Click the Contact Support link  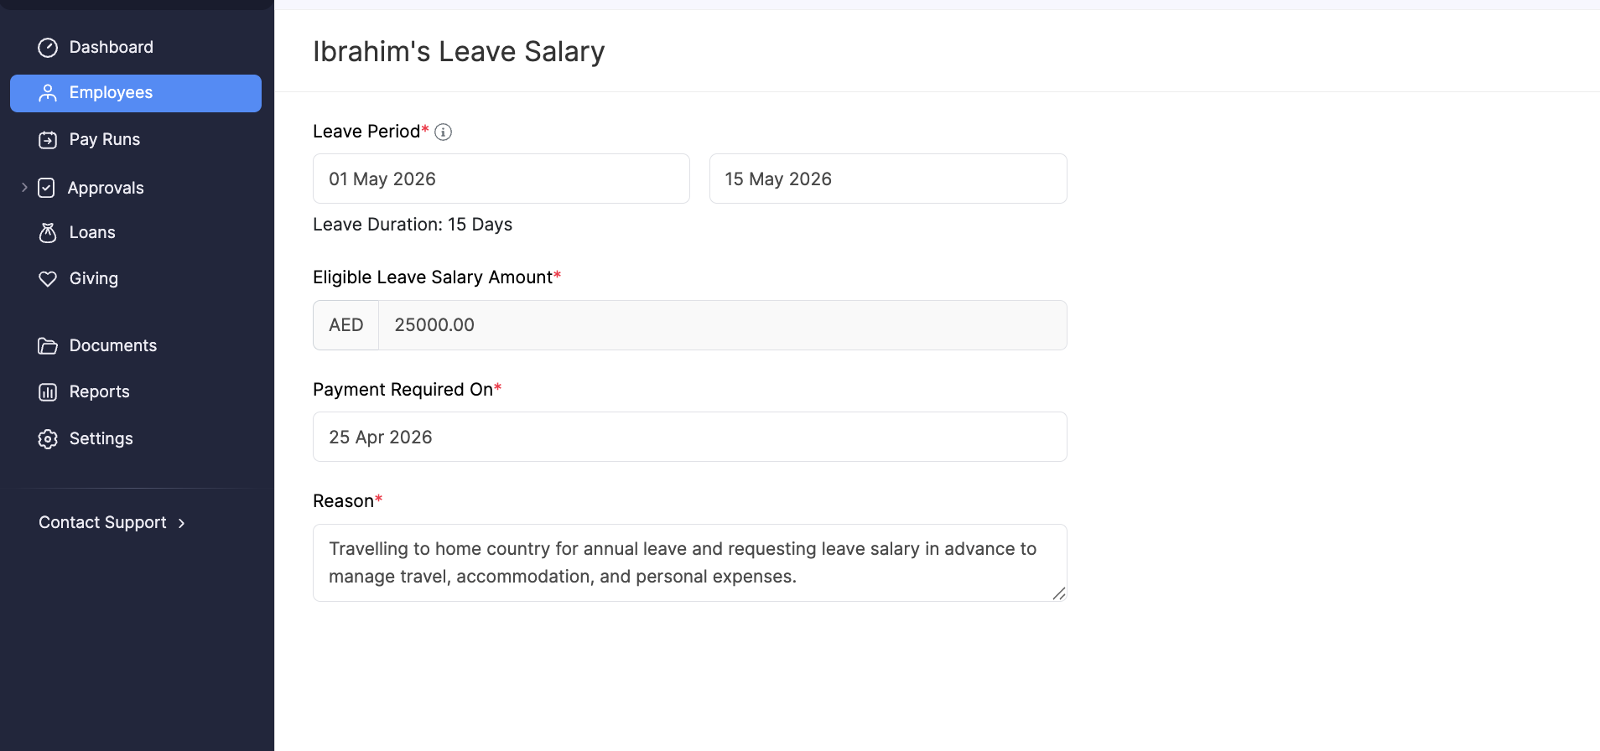coord(101,522)
